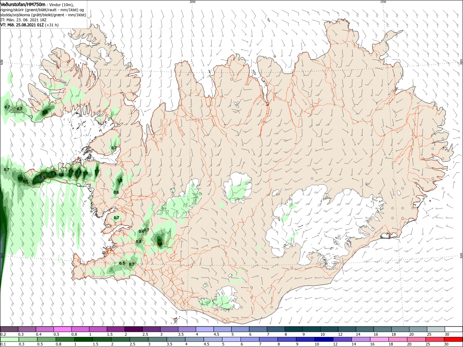
Task: Select the white swatch at 30 in top scale
Action: point(454,329)
